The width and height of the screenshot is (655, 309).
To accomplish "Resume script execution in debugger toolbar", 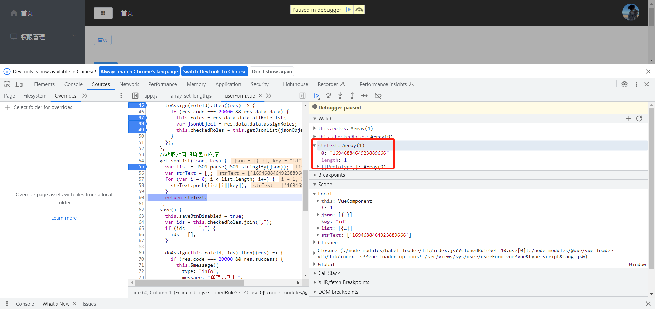I will point(316,96).
